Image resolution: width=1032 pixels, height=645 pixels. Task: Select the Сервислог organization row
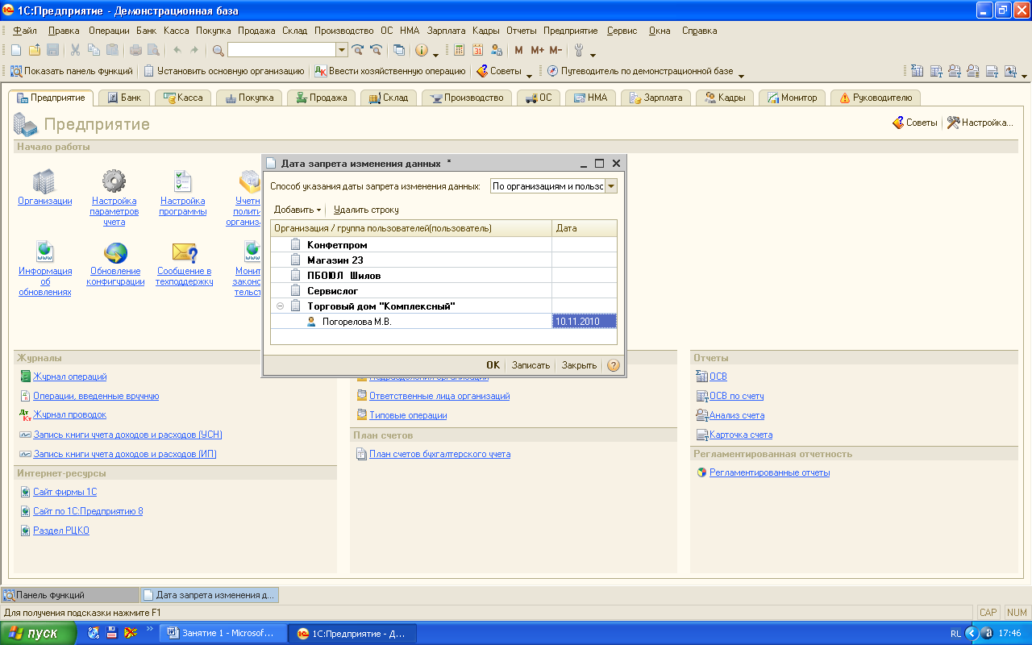(x=443, y=291)
